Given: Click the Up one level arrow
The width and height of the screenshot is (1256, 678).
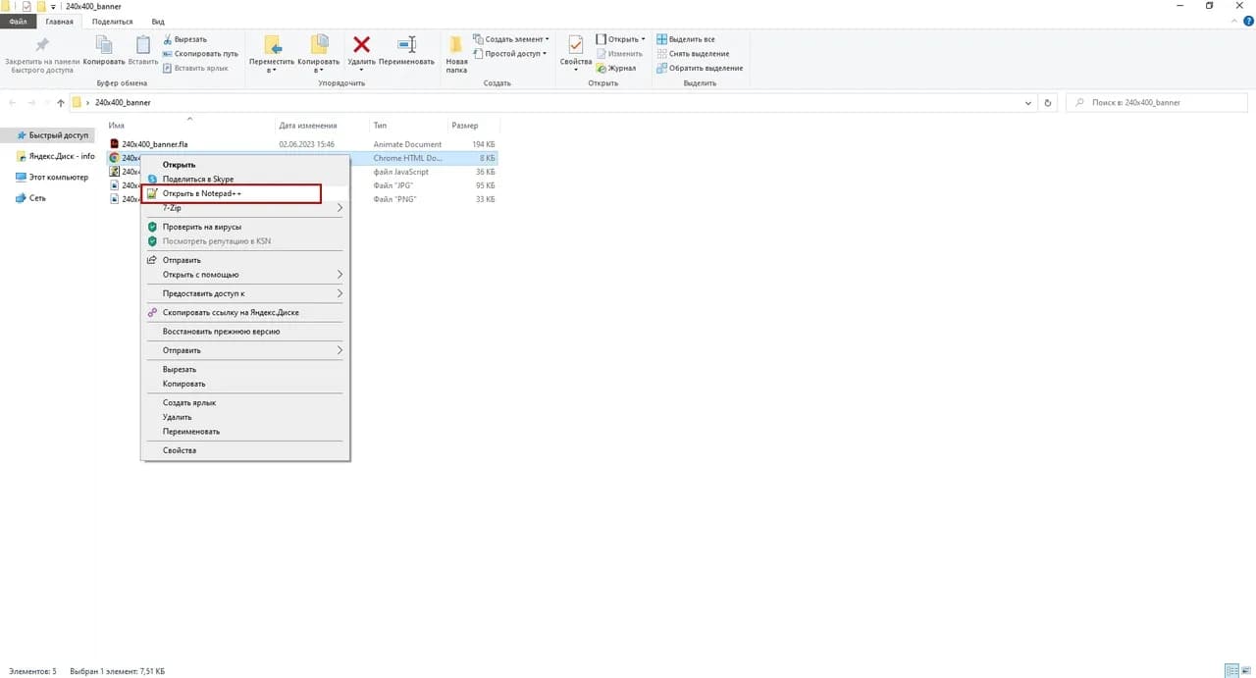Looking at the screenshot, I should [x=61, y=102].
